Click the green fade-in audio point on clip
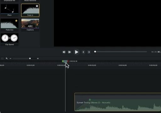Image resolution: width=161 pixels, height=113 pixels. [x=90, y=100]
